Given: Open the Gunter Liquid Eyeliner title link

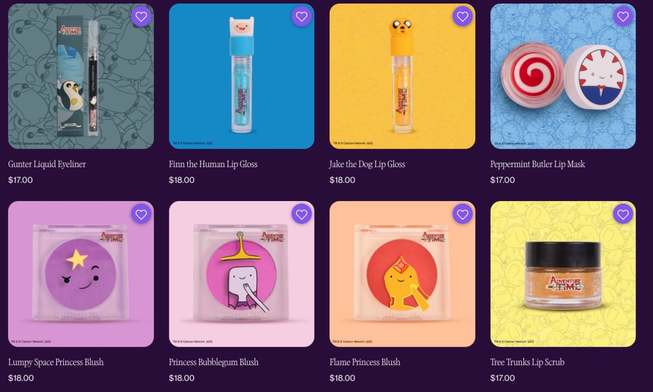Looking at the screenshot, I should pyautogui.click(x=47, y=164).
